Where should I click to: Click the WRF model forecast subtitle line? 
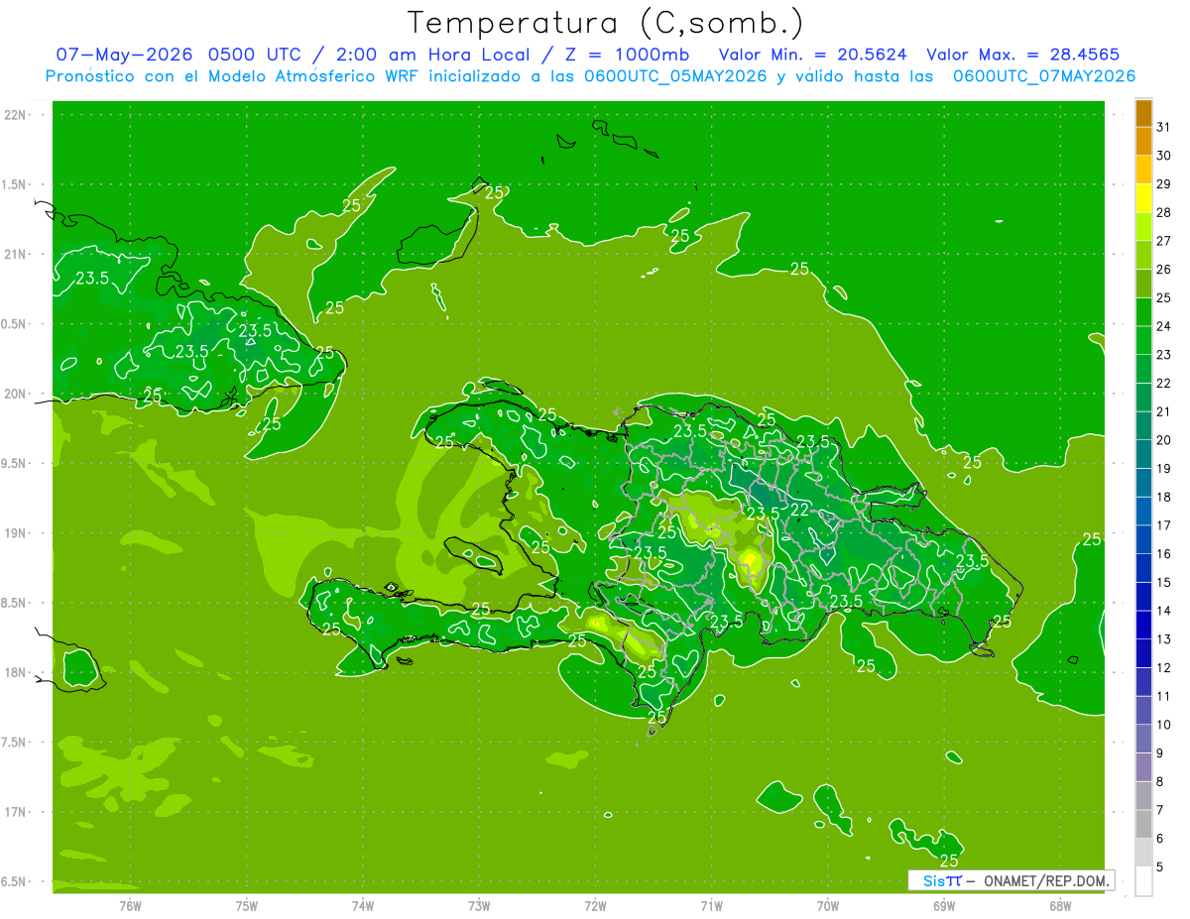(590, 76)
